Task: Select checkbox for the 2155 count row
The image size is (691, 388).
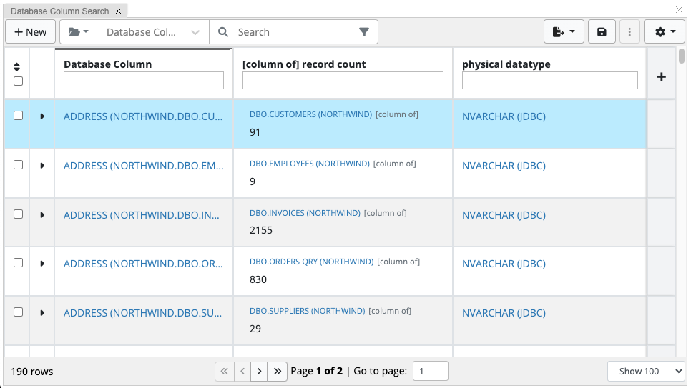Action: coord(18,214)
